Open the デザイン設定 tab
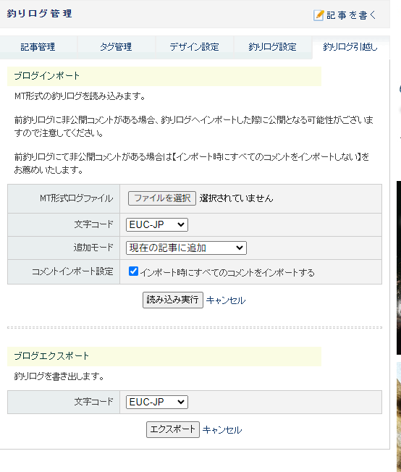 [x=194, y=47]
